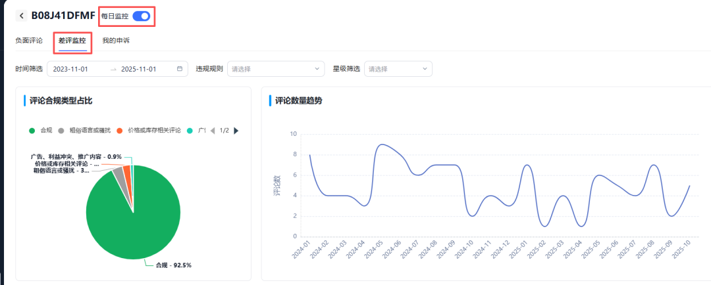This screenshot has width=711, height=285.
Task: Switch to the 负面评论 tab
Action: pyautogui.click(x=29, y=41)
